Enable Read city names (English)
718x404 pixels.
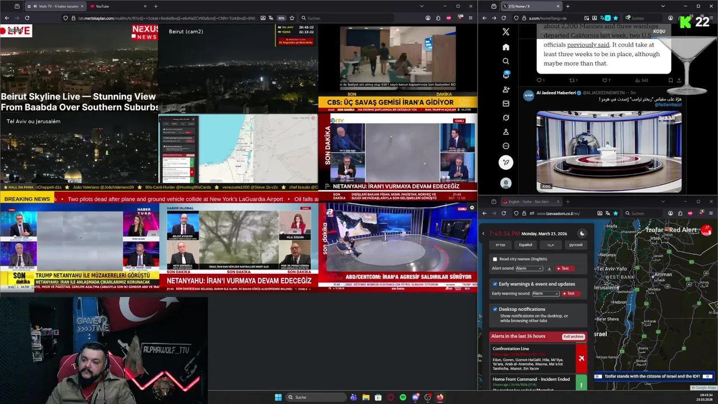[495, 259]
